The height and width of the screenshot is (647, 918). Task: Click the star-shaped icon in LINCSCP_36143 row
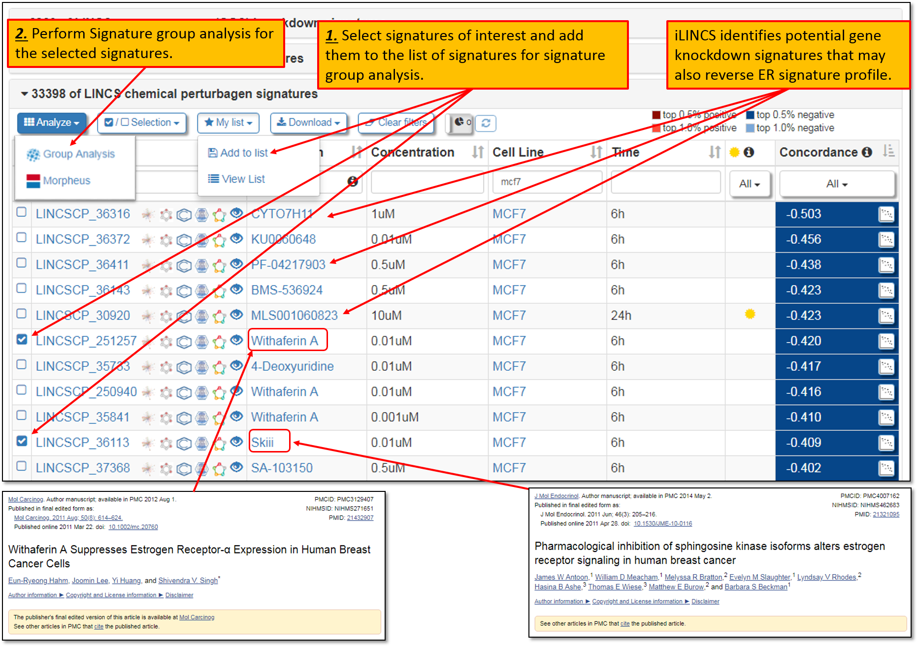(219, 291)
